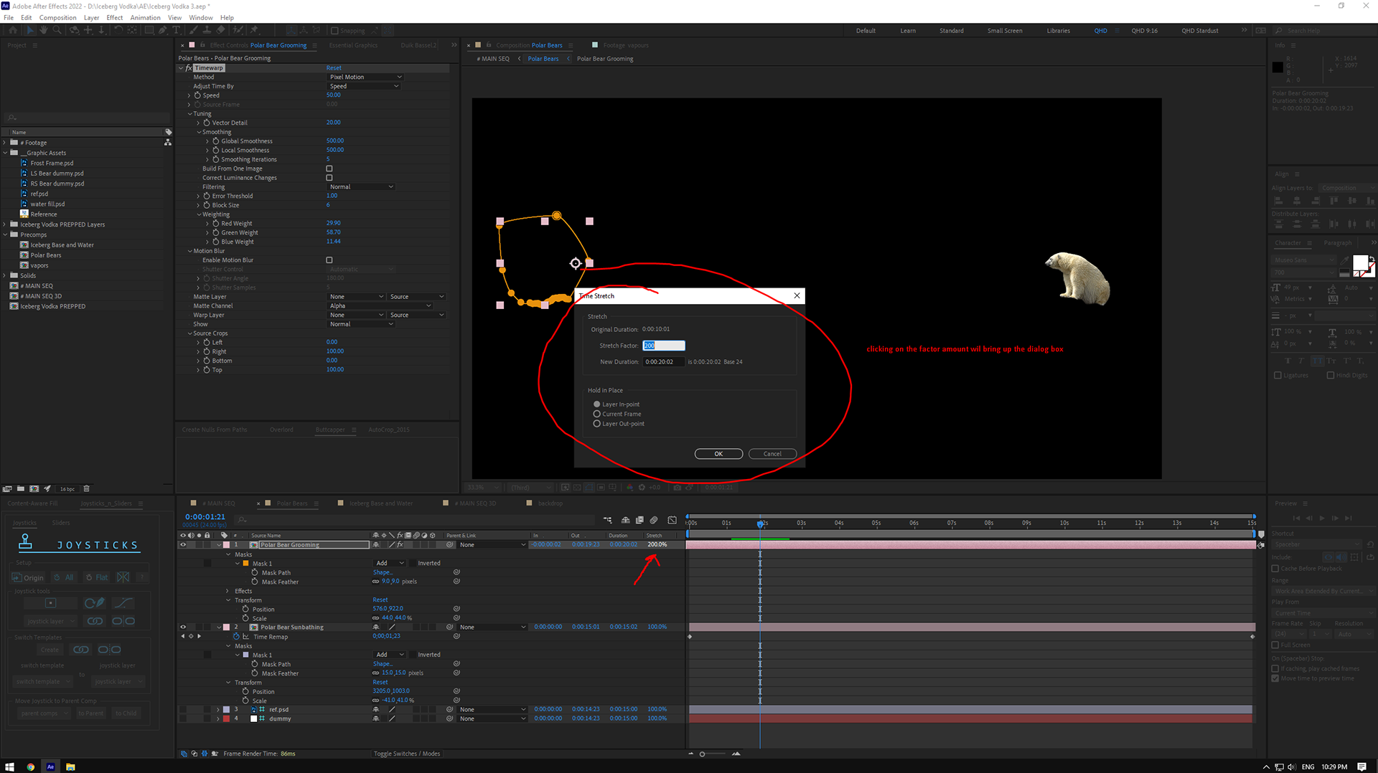Click the project panel trash delete icon
The height and width of the screenshot is (773, 1378).
pyautogui.click(x=86, y=488)
